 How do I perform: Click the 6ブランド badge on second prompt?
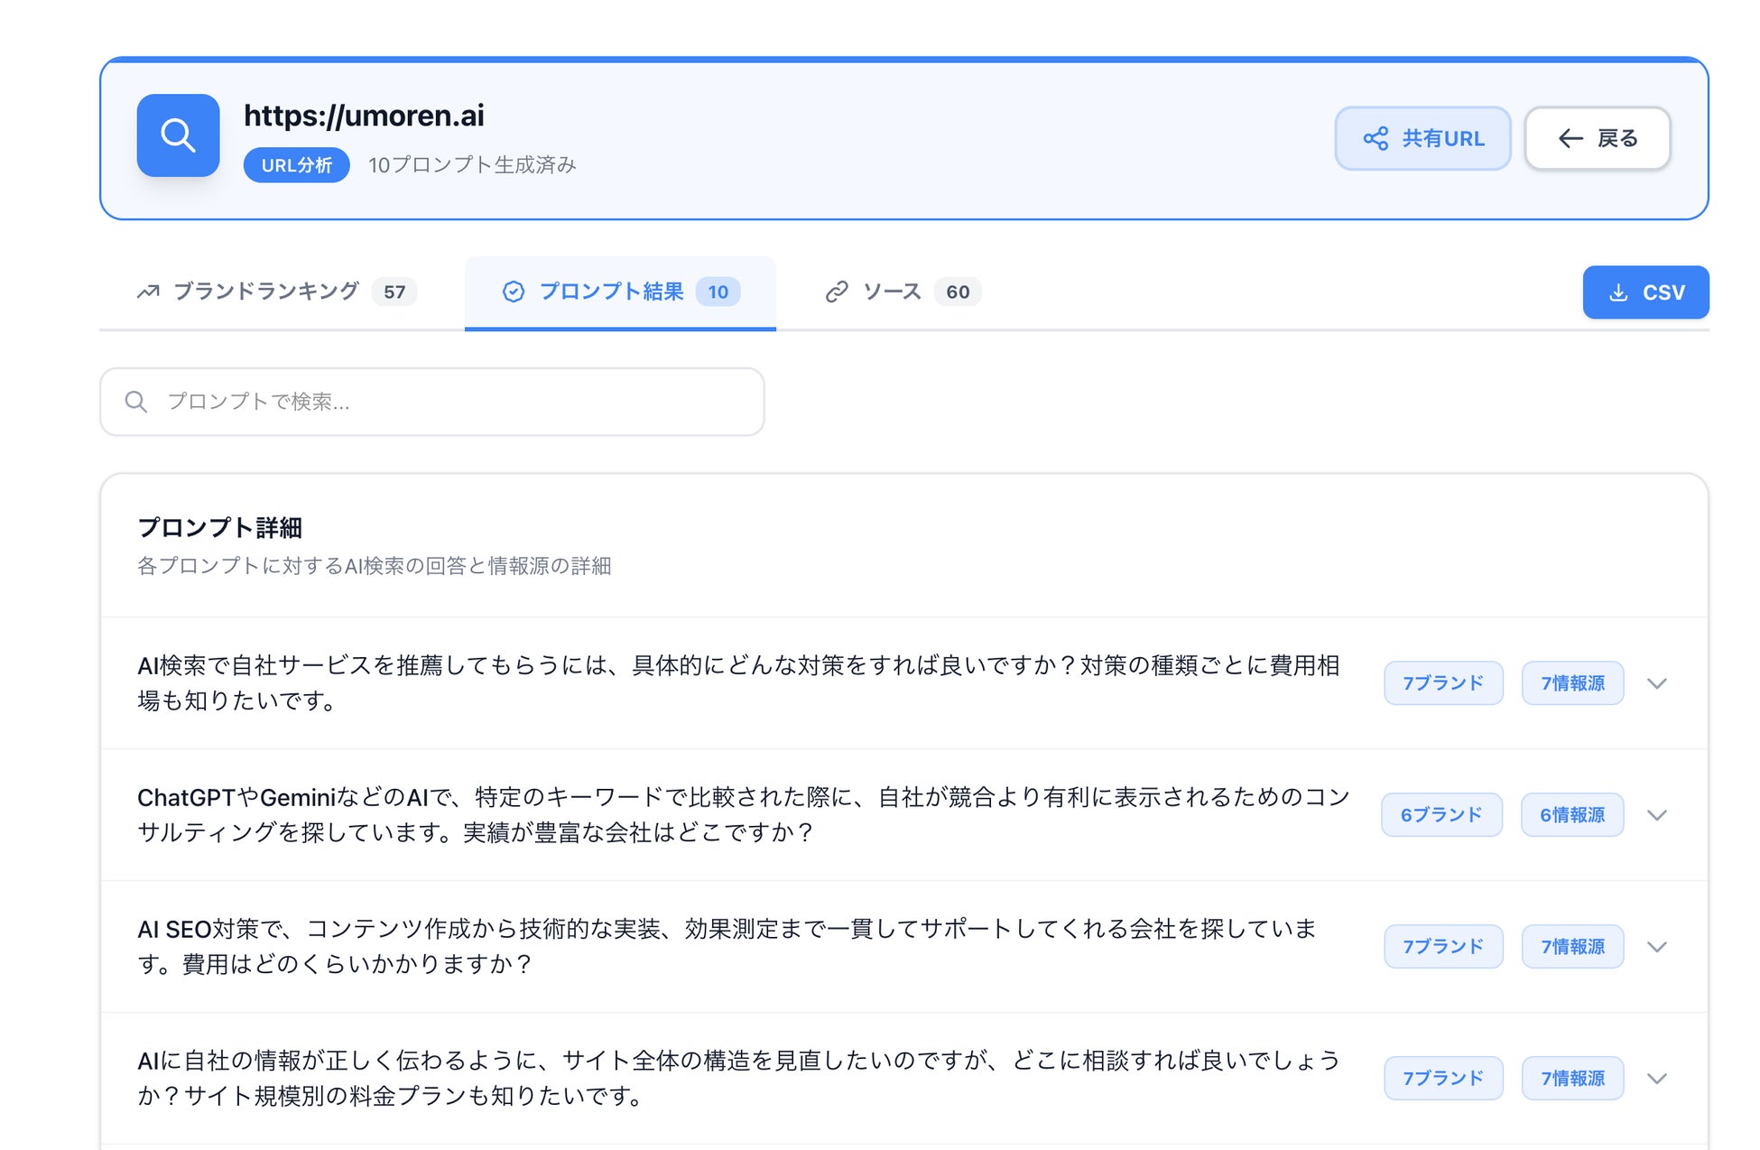pos(1441,815)
